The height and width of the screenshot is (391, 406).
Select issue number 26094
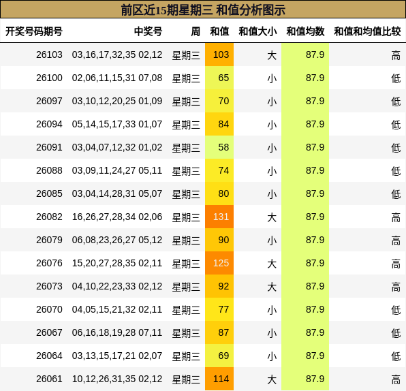49,124
